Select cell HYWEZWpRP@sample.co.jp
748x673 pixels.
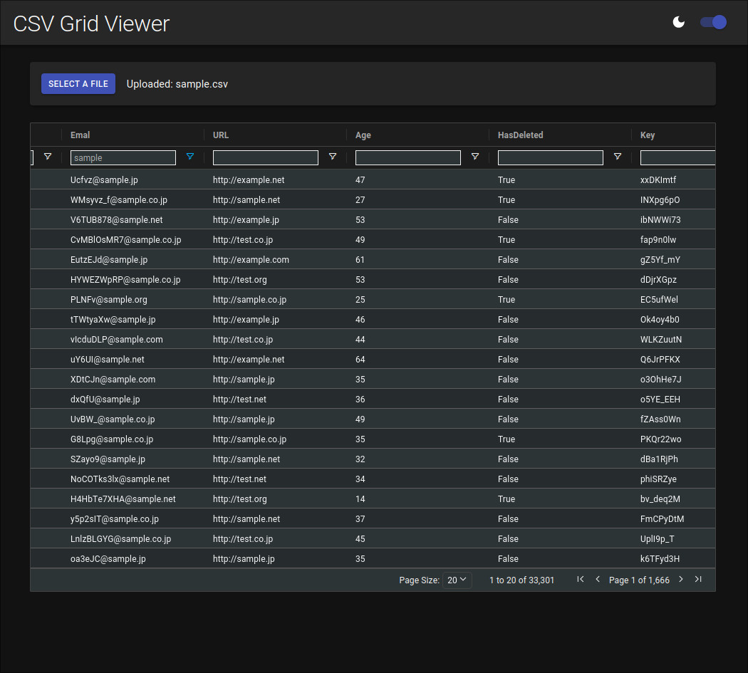point(125,280)
